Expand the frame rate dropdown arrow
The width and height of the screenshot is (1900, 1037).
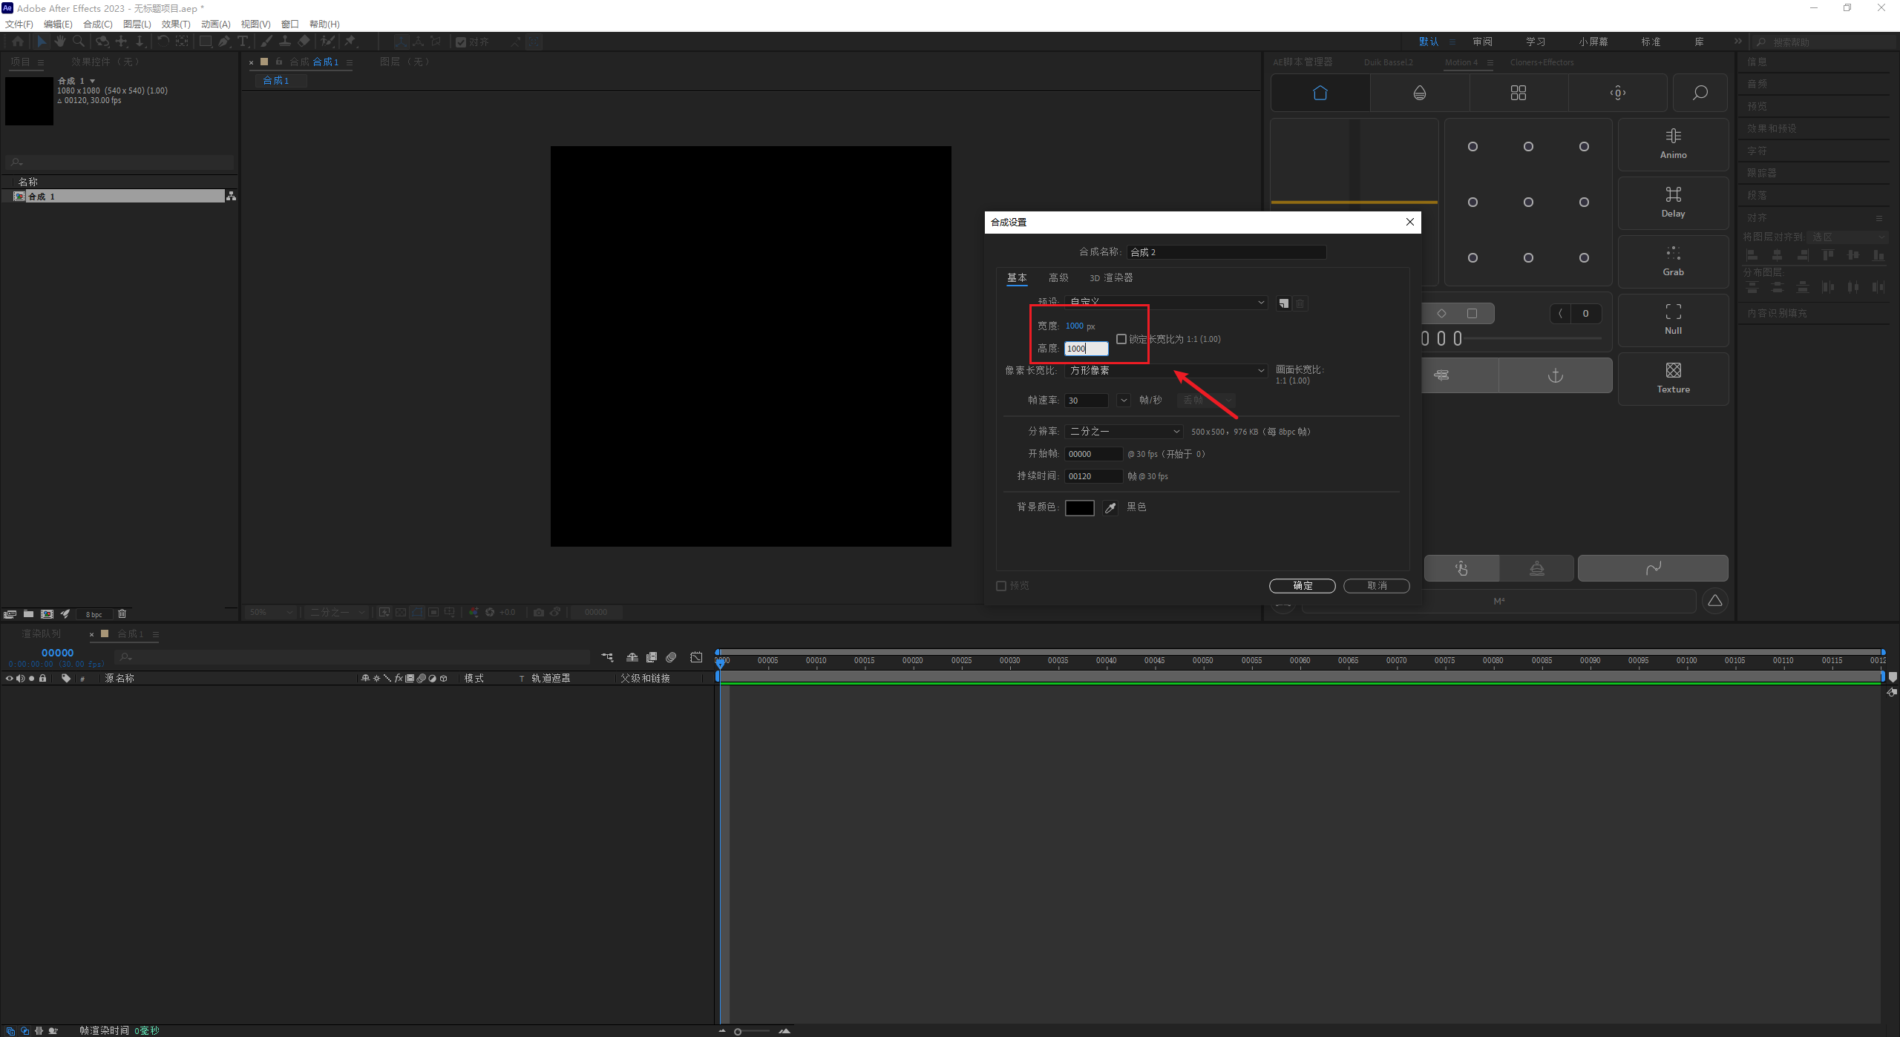pyautogui.click(x=1124, y=401)
